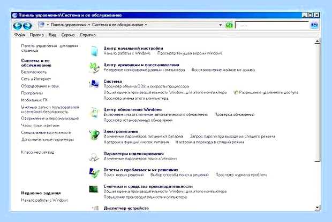Image resolution: width=332 pixels, height=222 pixels.
Task: Click the Отчеты о проблемах icon
Action: (x=94, y=173)
